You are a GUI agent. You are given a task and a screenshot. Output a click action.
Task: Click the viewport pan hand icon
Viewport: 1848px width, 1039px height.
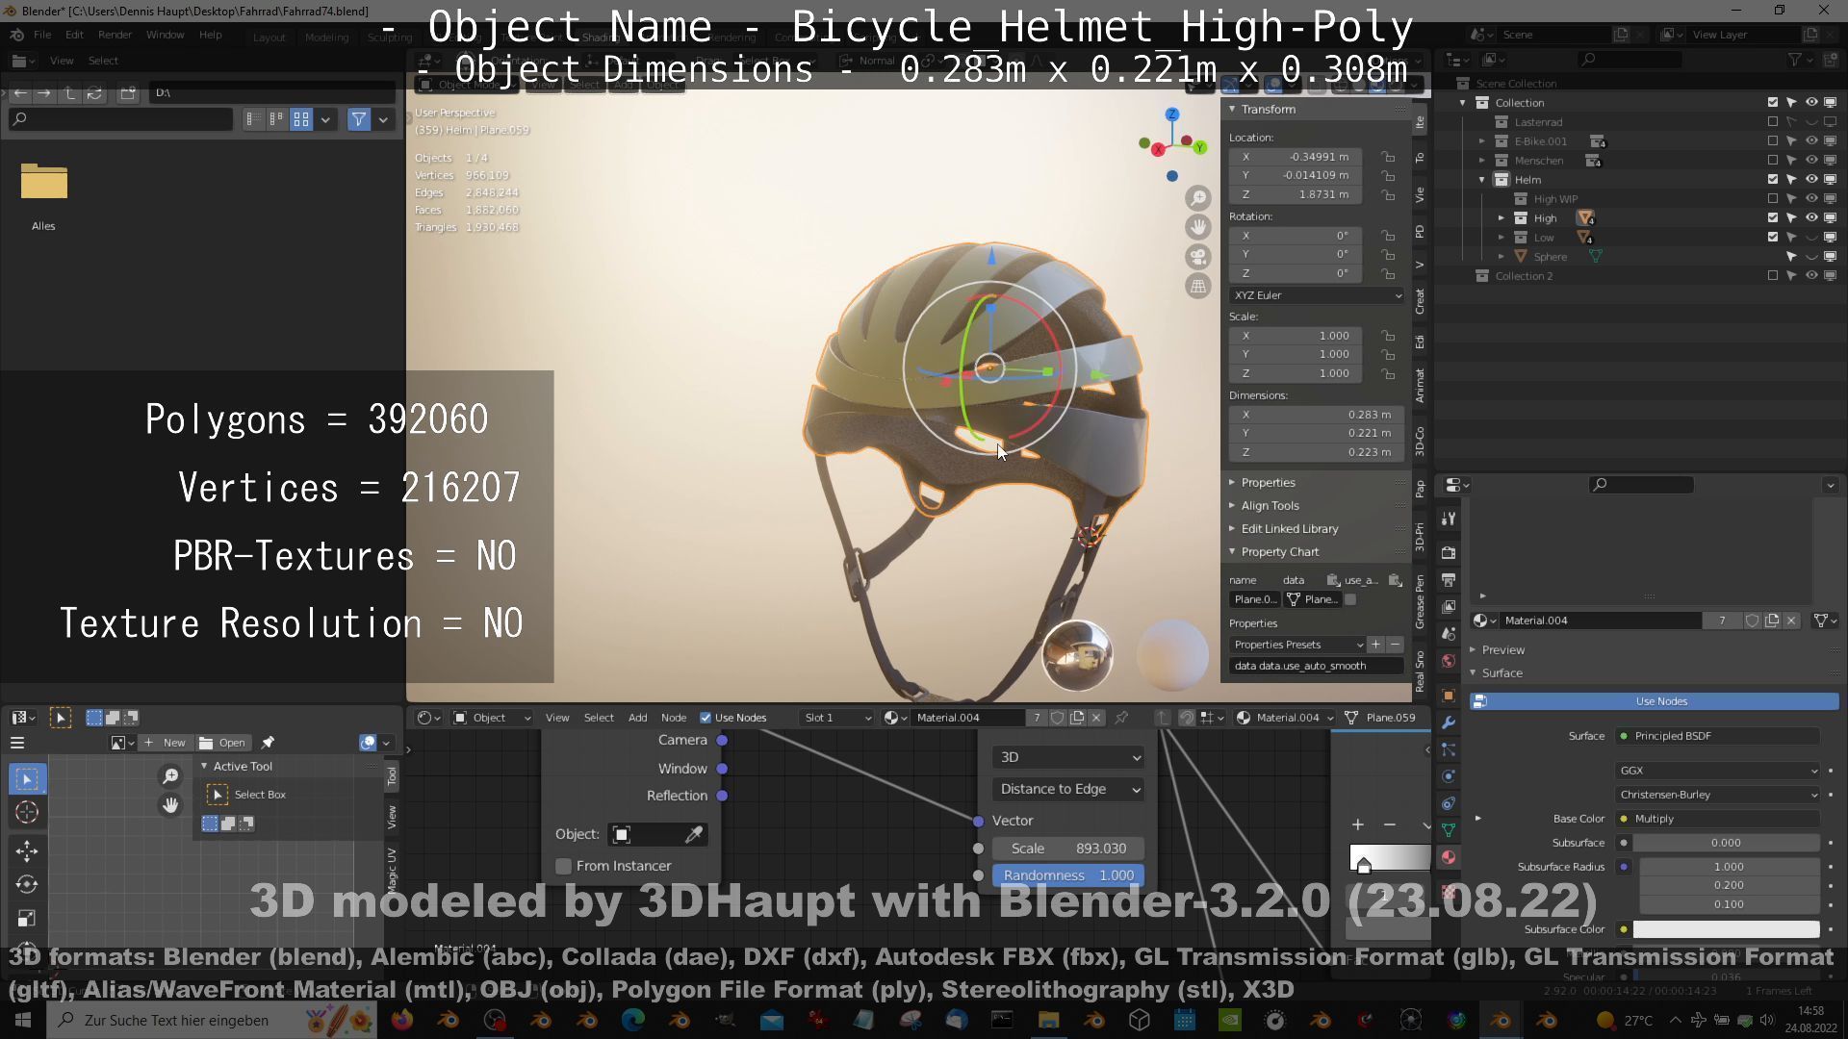click(x=1198, y=228)
